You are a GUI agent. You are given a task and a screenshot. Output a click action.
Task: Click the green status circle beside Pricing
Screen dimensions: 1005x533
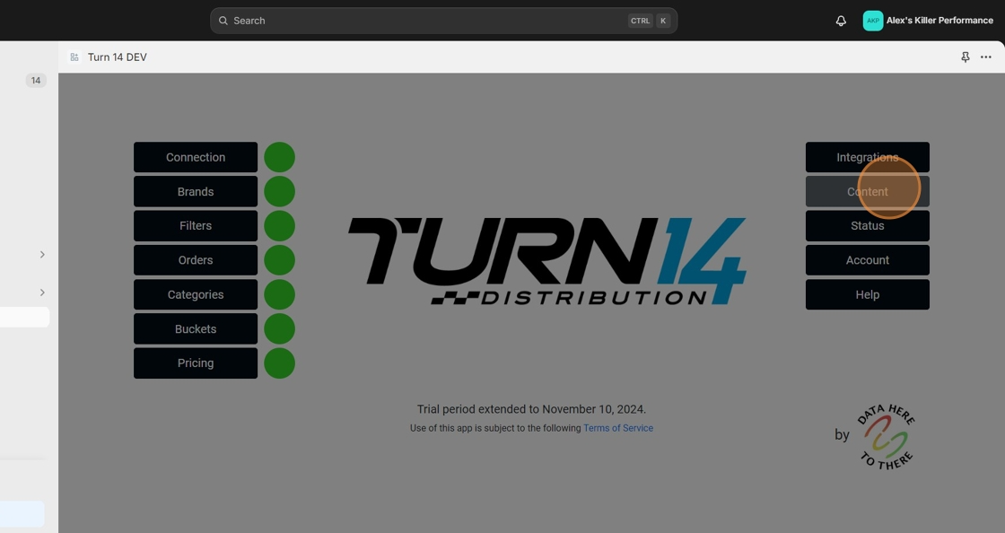(279, 363)
